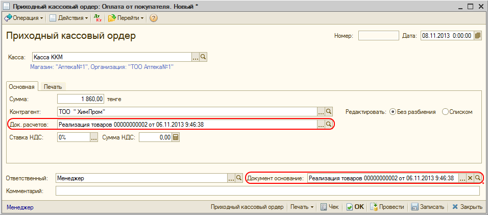Select the Без разбиения radio option
Screen dimensions: 488x215
coord(394,111)
